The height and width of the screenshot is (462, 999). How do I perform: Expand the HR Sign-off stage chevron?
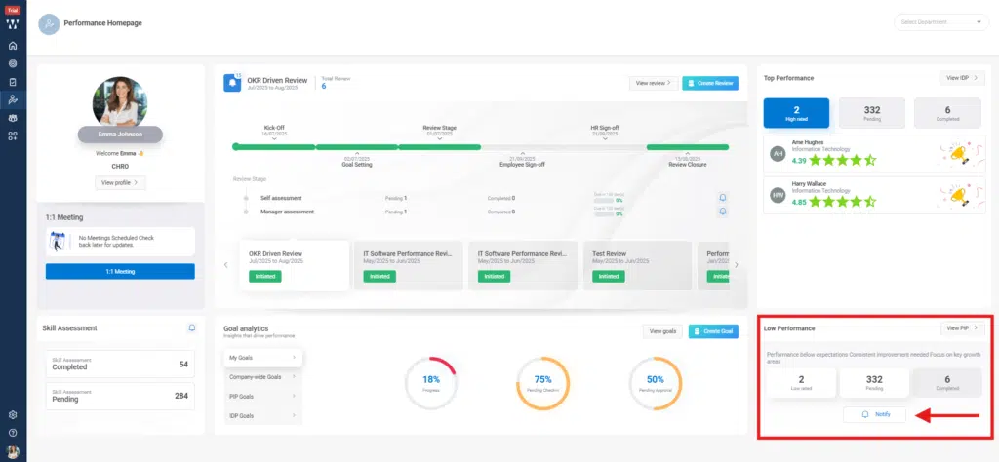(605, 138)
